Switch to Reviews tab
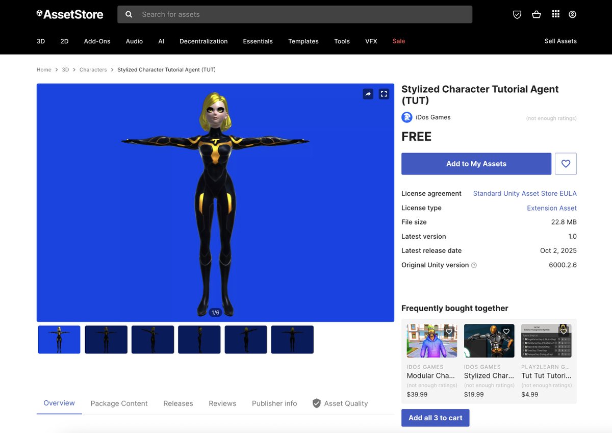Image resolution: width=612 pixels, height=433 pixels. (222, 403)
